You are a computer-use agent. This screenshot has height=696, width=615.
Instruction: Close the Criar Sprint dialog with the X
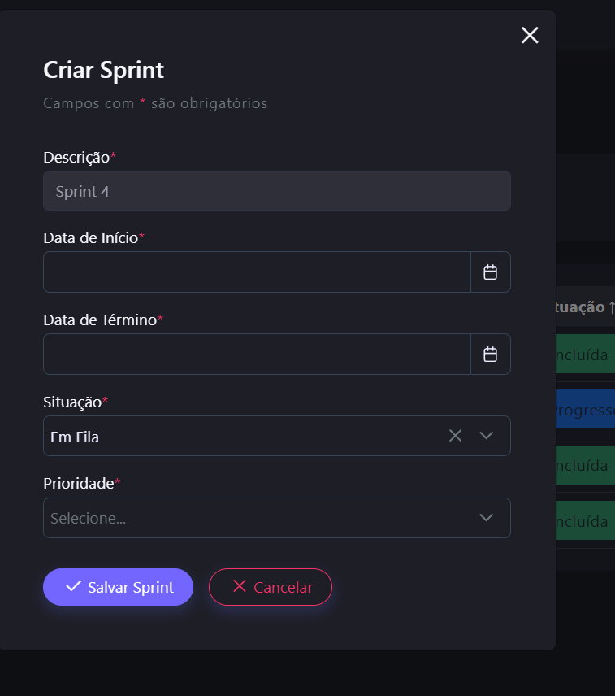(x=530, y=35)
